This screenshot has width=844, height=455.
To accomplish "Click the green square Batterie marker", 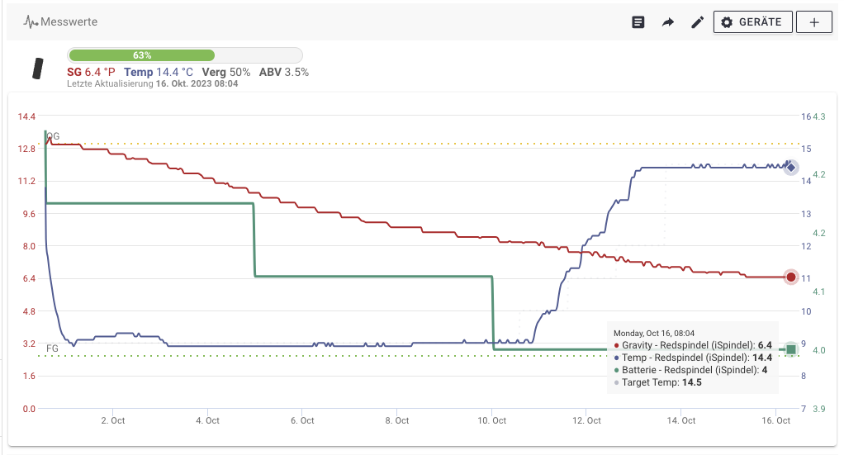I will pos(791,350).
